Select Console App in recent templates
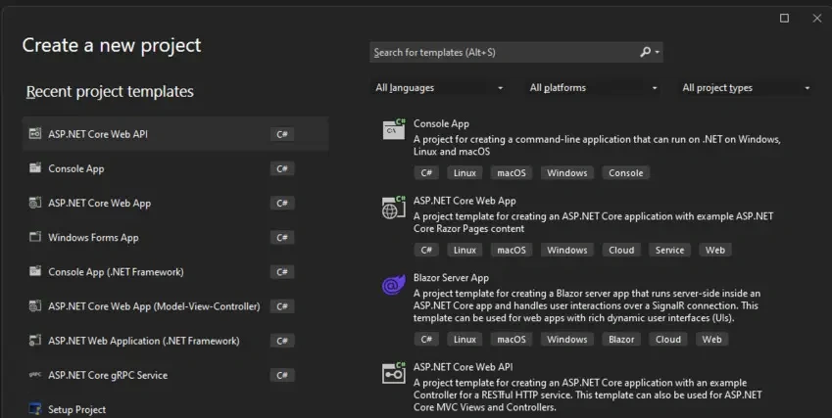This screenshot has height=418, width=832. [x=175, y=168]
